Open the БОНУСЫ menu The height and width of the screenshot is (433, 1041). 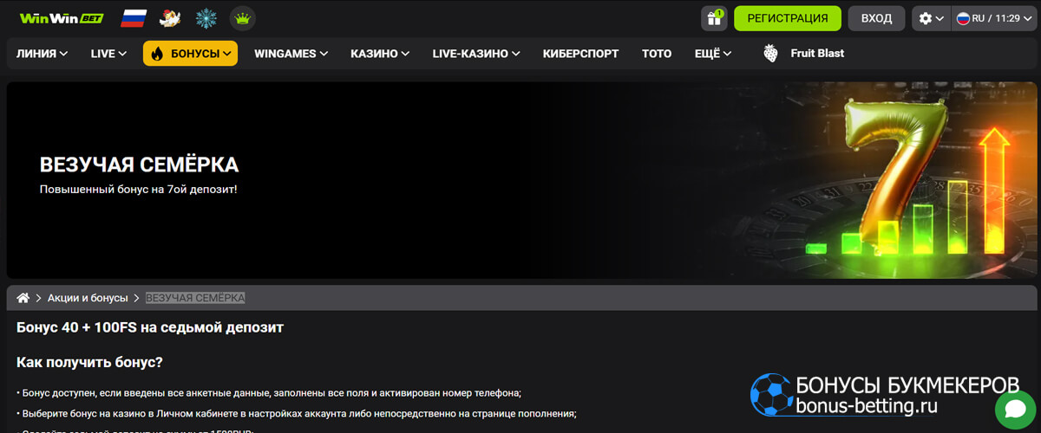point(190,54)
